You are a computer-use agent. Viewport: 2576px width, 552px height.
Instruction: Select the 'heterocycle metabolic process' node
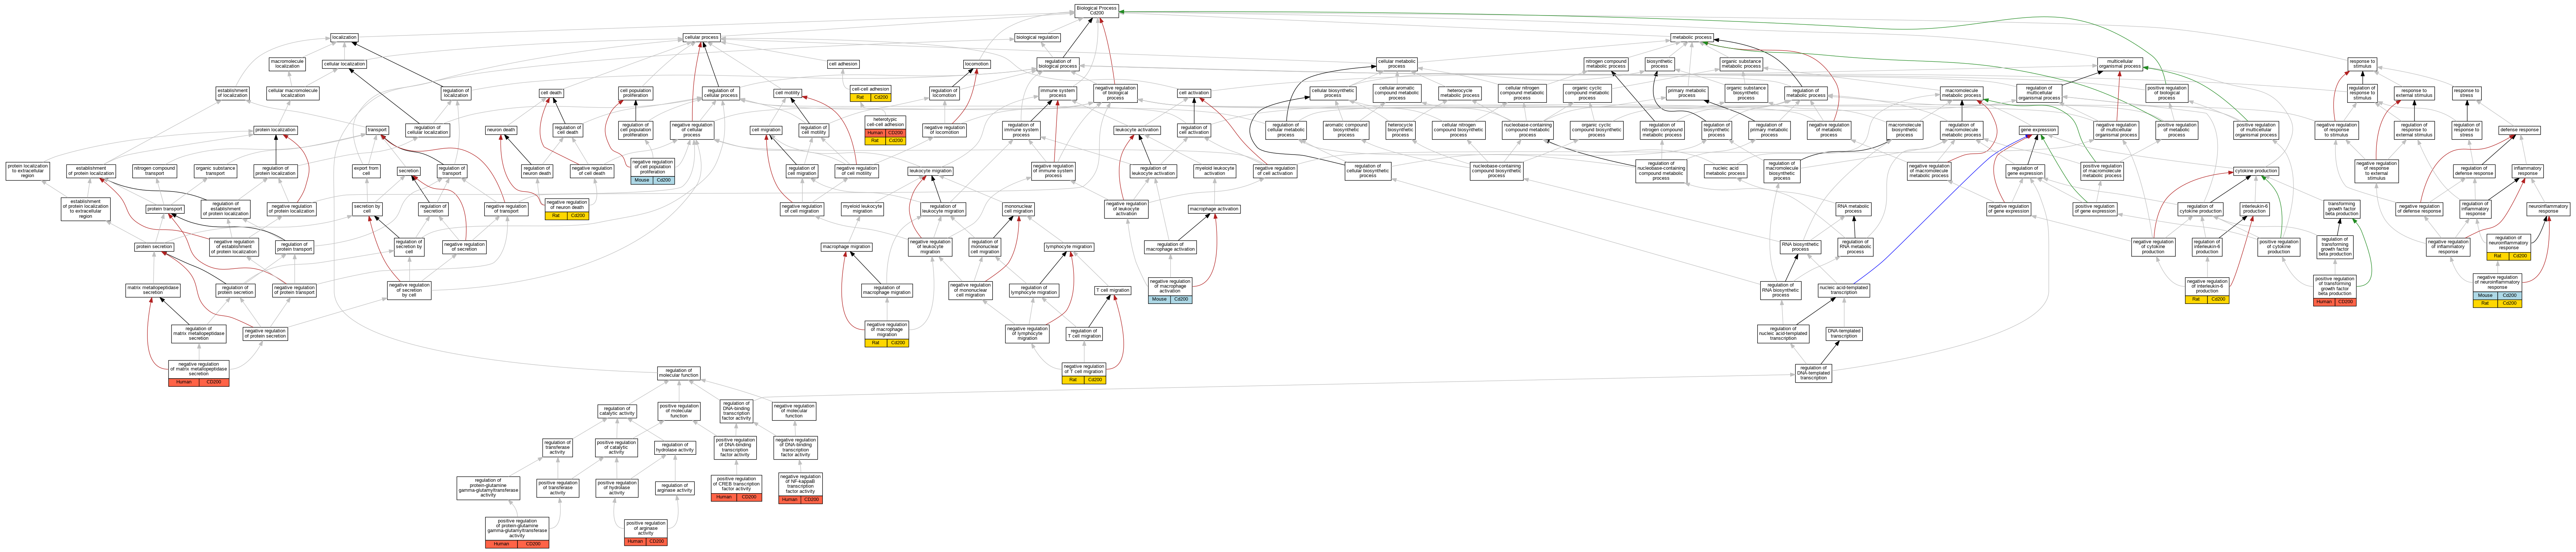click(1459, 93)
